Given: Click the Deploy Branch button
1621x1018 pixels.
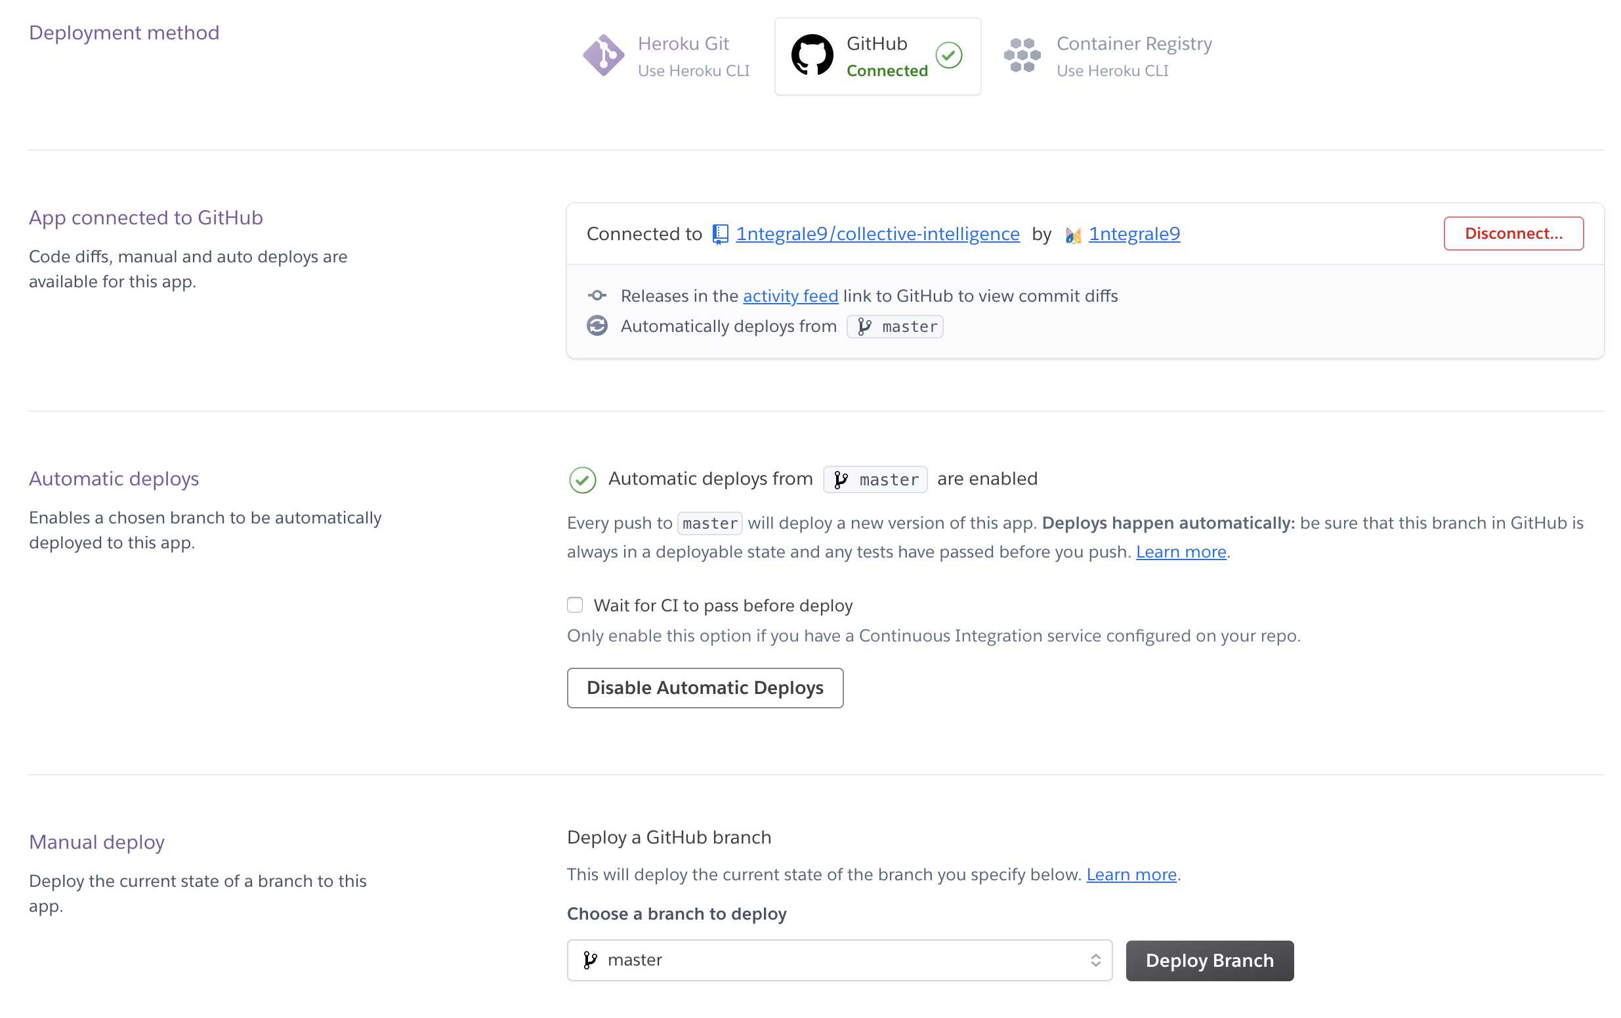Looking at the screenshot, I should pyautogui.click(x=1210, y=960).
